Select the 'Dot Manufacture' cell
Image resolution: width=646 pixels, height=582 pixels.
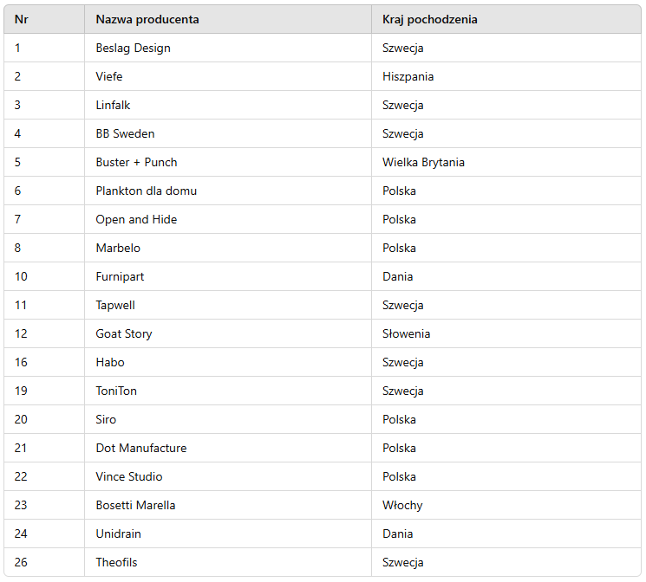coord(140,448)
